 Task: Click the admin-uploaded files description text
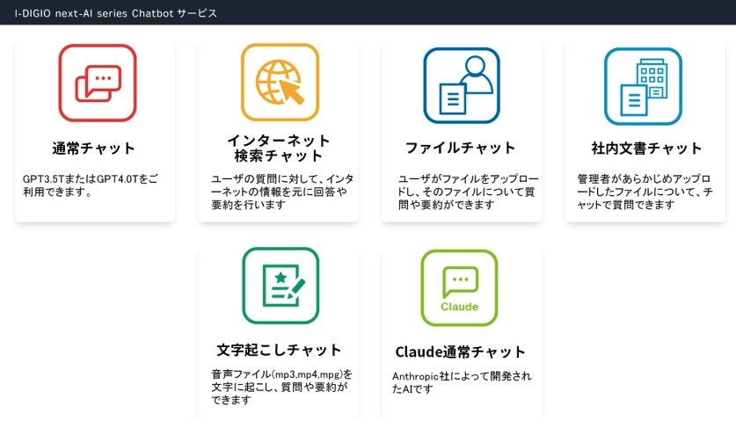click(645, 192)
